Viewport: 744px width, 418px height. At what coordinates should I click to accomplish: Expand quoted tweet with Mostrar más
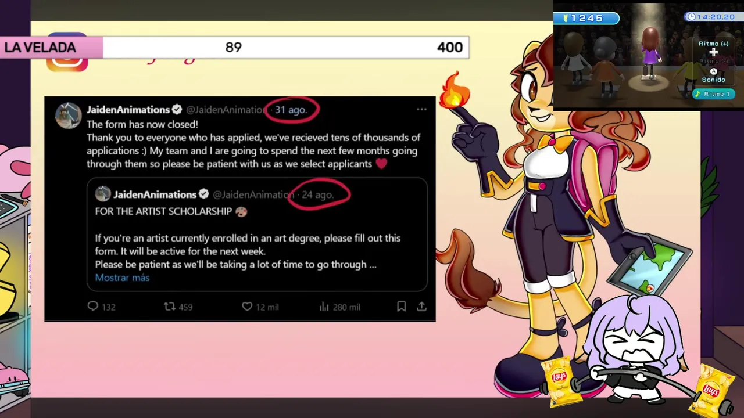pyautogui.click(x=122, y=278)
